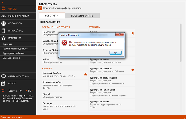Open the Опрос survey
The height and width of the screenshot is (119, 186).
18,84
